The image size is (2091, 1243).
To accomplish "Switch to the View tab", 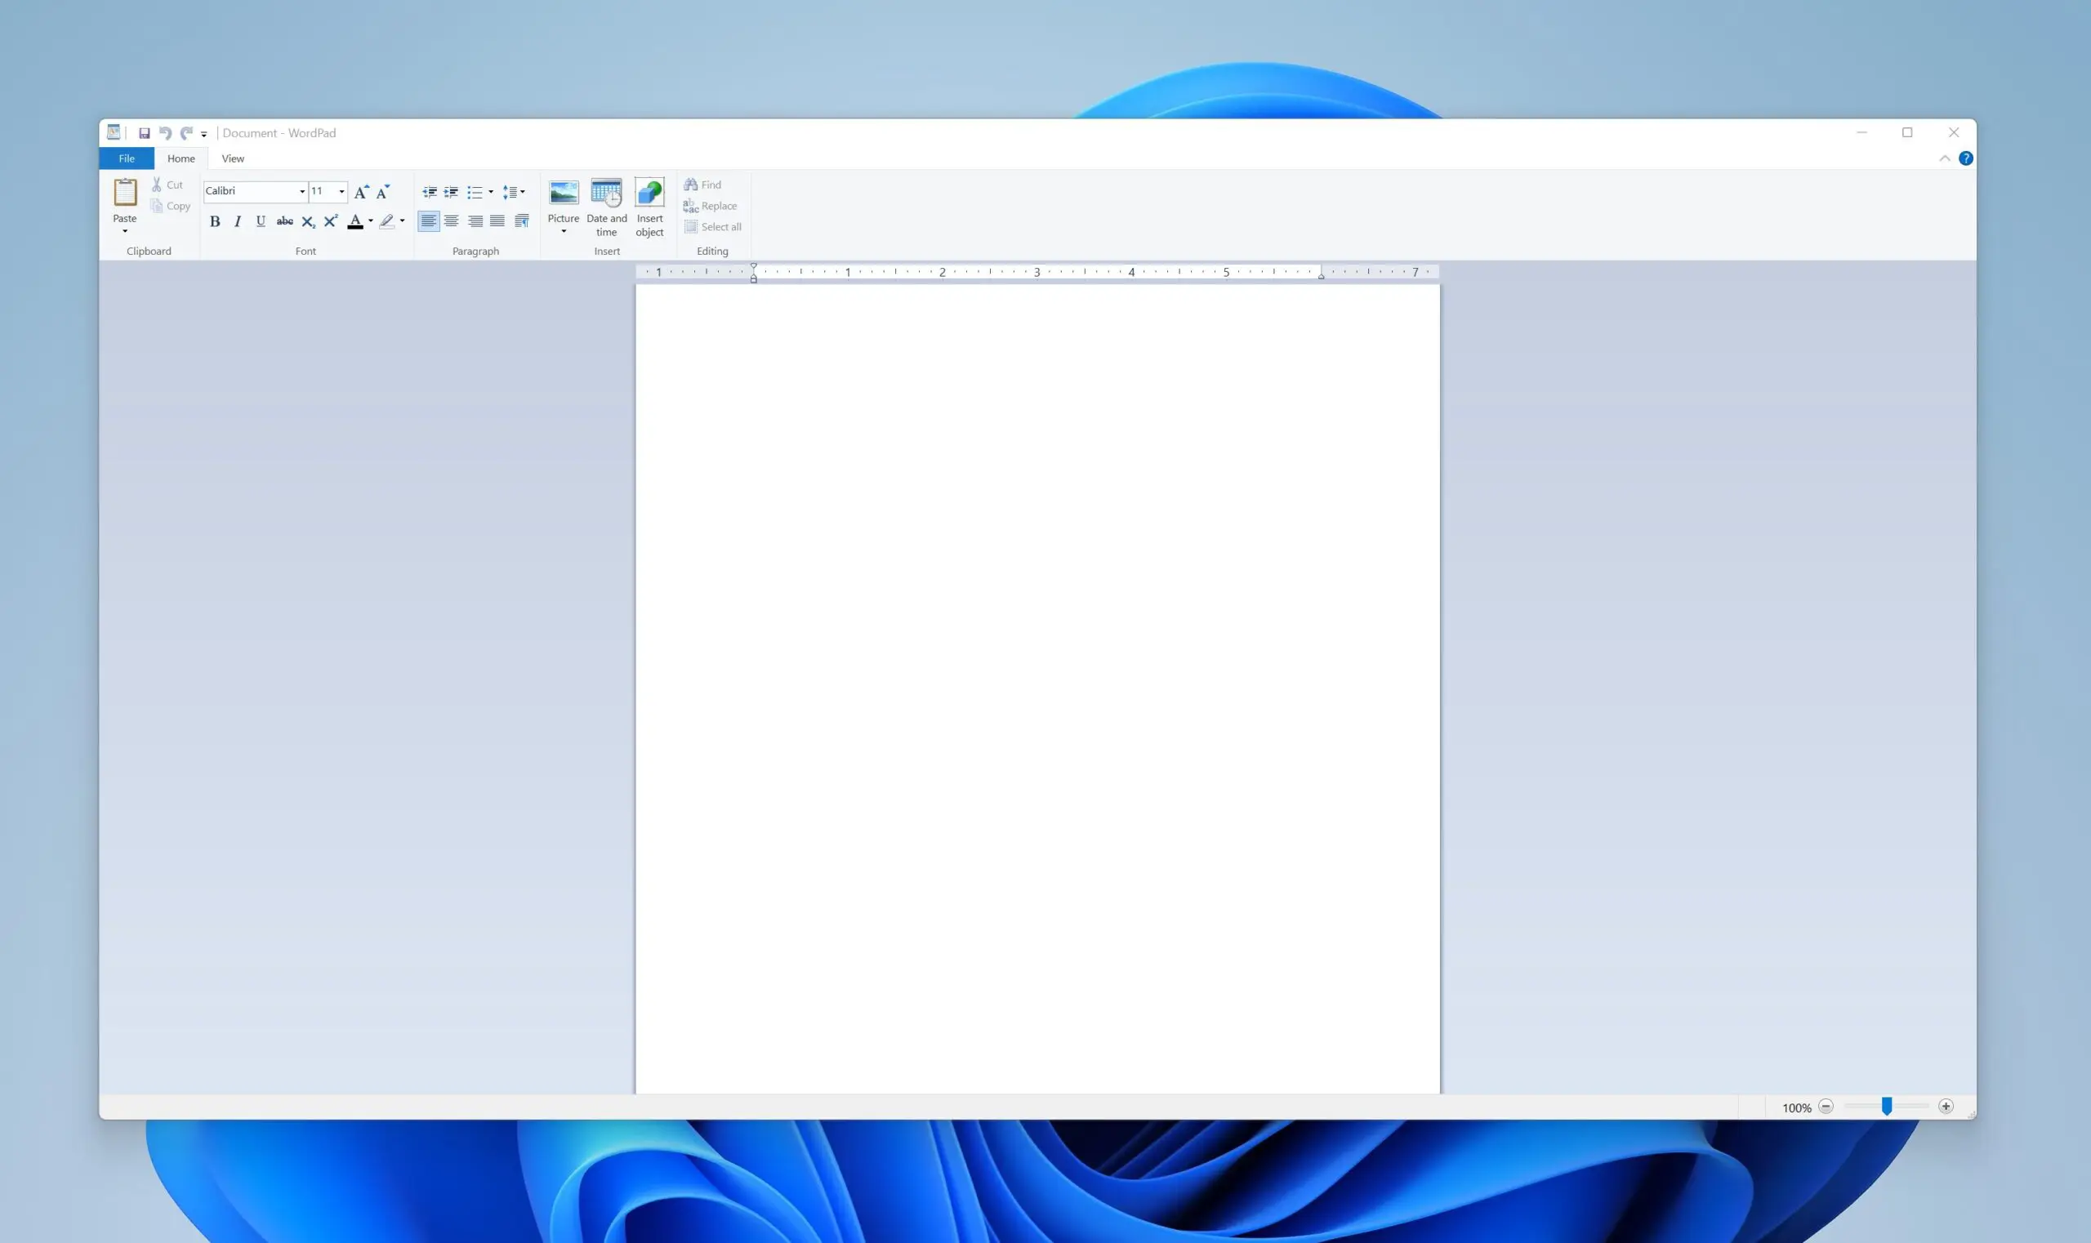I will point(231,158).
